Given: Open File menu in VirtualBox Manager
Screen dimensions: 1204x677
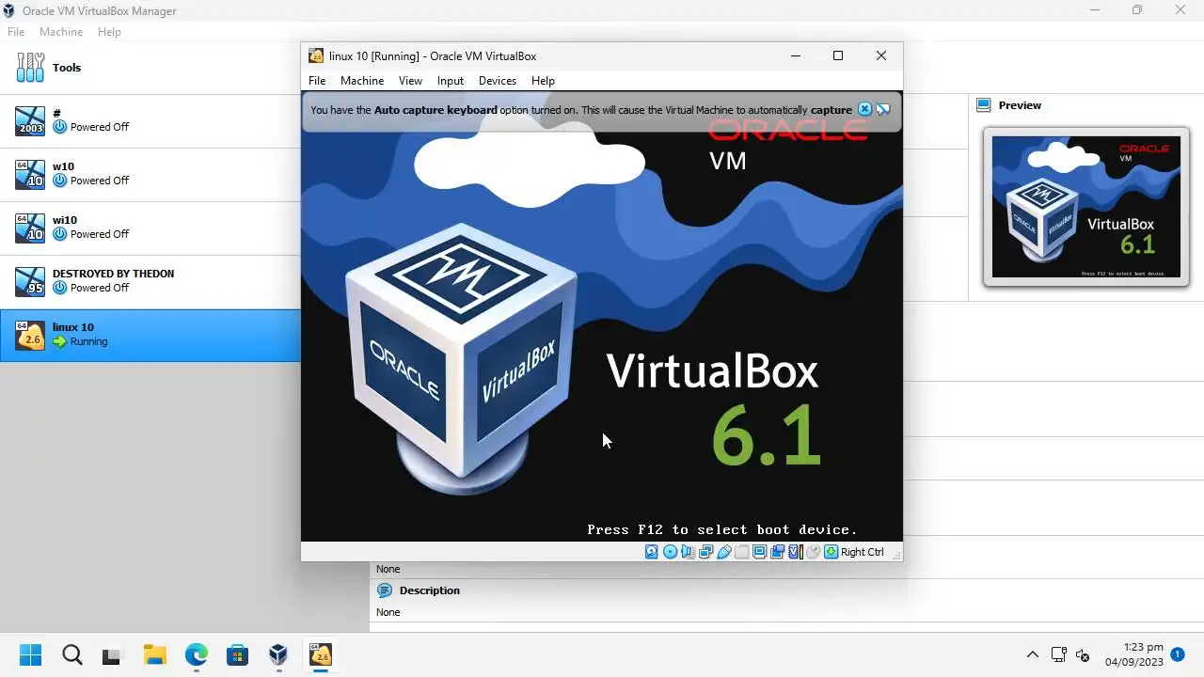Looking at the screenshot, I should click(x=16, y=32).
